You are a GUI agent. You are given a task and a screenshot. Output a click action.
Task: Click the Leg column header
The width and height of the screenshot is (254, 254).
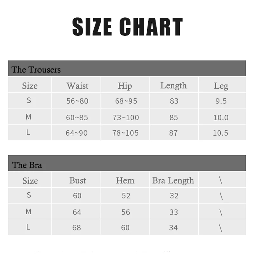click(221, 86)
